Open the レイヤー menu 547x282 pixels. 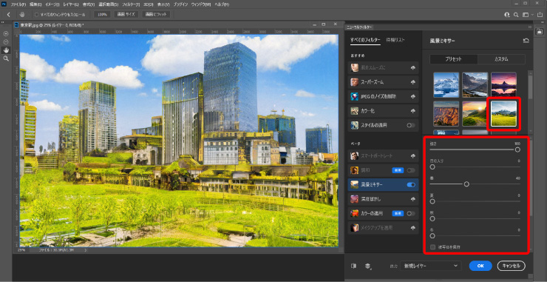point(71,4)
